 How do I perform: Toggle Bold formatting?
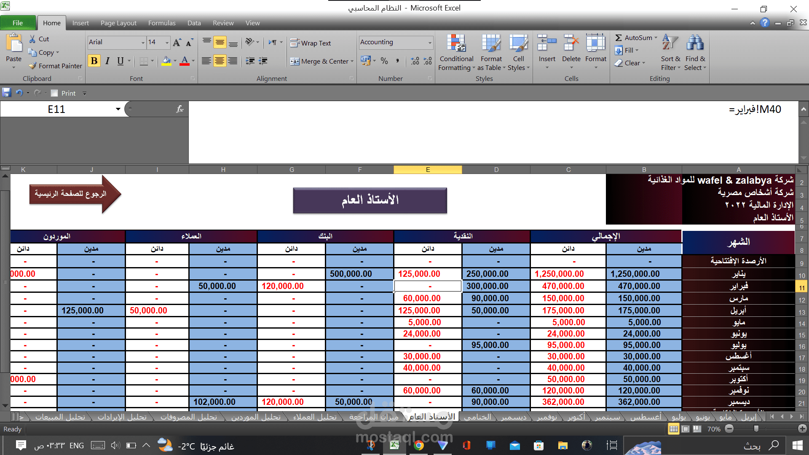[94, 61]
